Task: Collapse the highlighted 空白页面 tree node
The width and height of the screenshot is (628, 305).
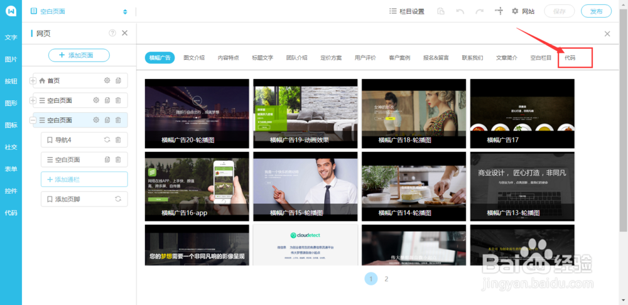Action: click(33, 120)
